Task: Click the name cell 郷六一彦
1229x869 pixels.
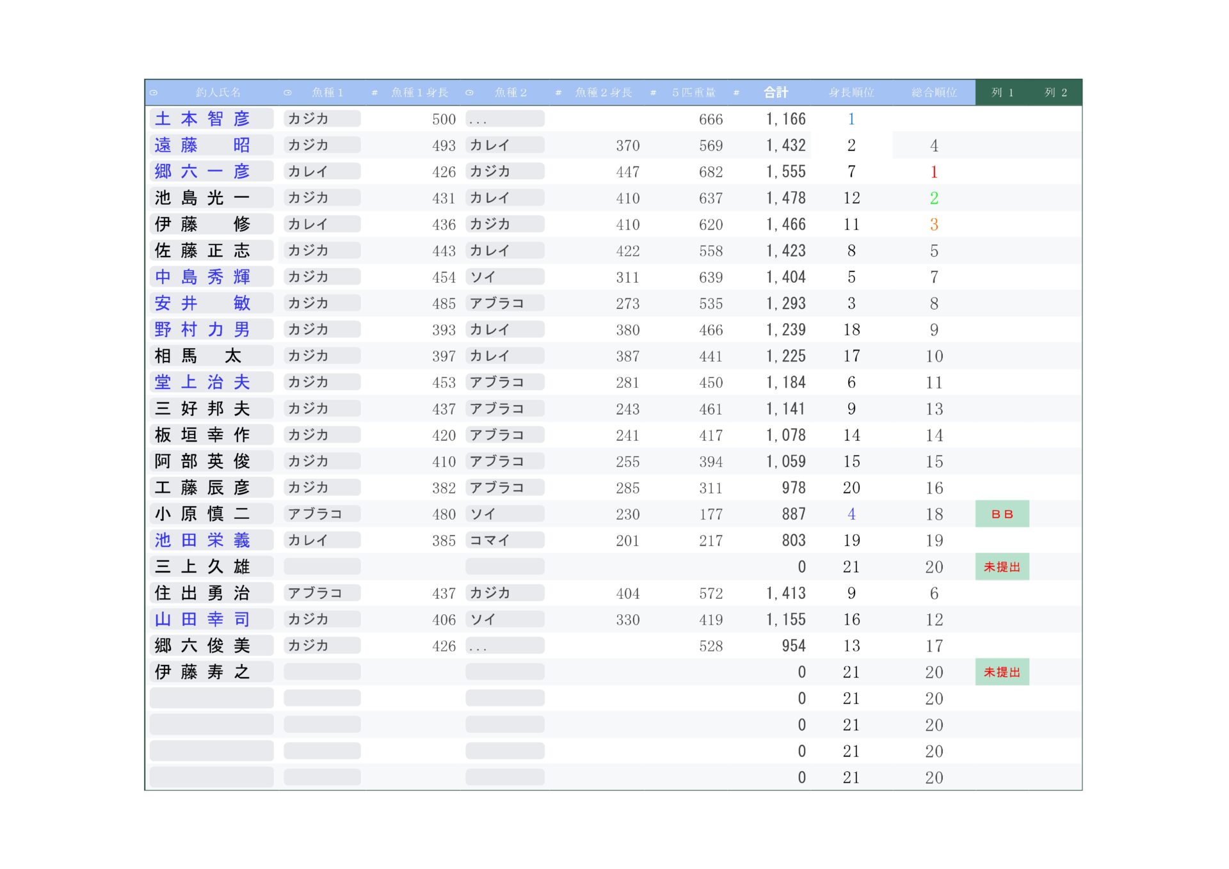Action: (x=211, y=171)
